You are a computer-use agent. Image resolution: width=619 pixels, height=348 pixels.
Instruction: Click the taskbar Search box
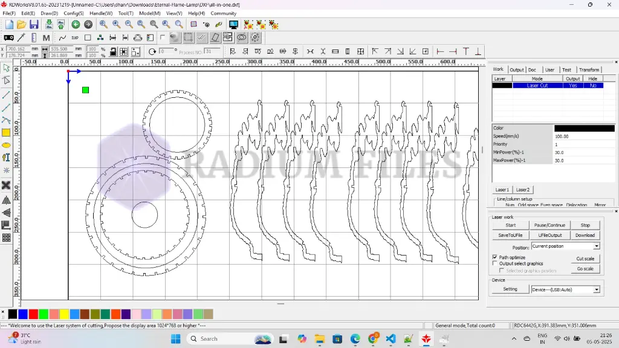pyautogui.click(x=229, y=339)
